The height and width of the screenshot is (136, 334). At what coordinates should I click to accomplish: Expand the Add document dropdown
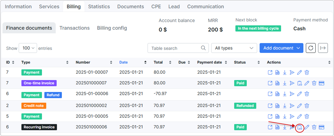pos(281,48)
